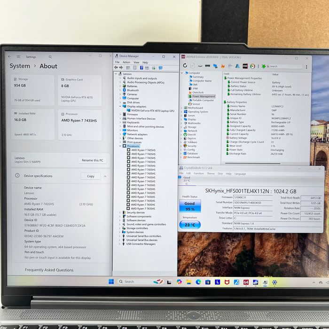Open Copilot icon on taskbar
Screen dimensions: 329x329
(179, 282)
